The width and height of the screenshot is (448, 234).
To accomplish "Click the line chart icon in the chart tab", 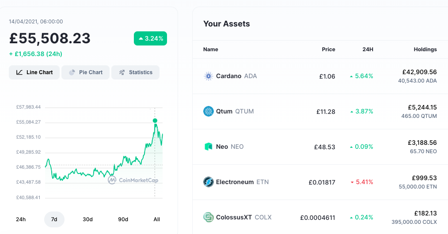I will (x=19, y=72).
